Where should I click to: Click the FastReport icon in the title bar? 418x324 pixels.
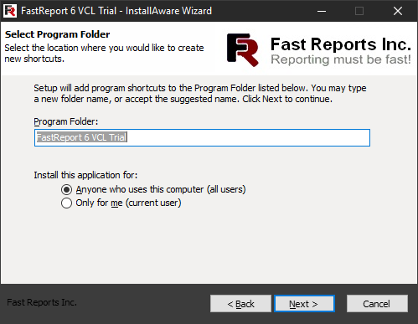(x=10, y=11)
